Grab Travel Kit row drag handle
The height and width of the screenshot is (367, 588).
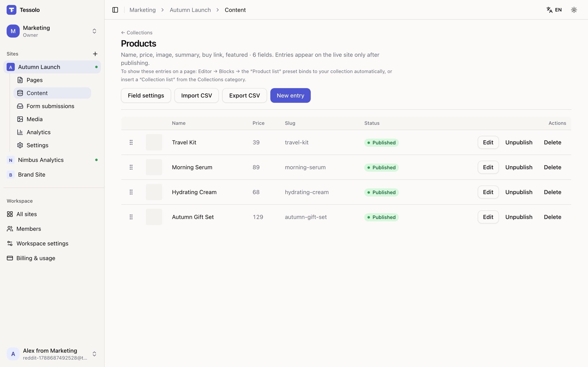[x=131, y=142]
